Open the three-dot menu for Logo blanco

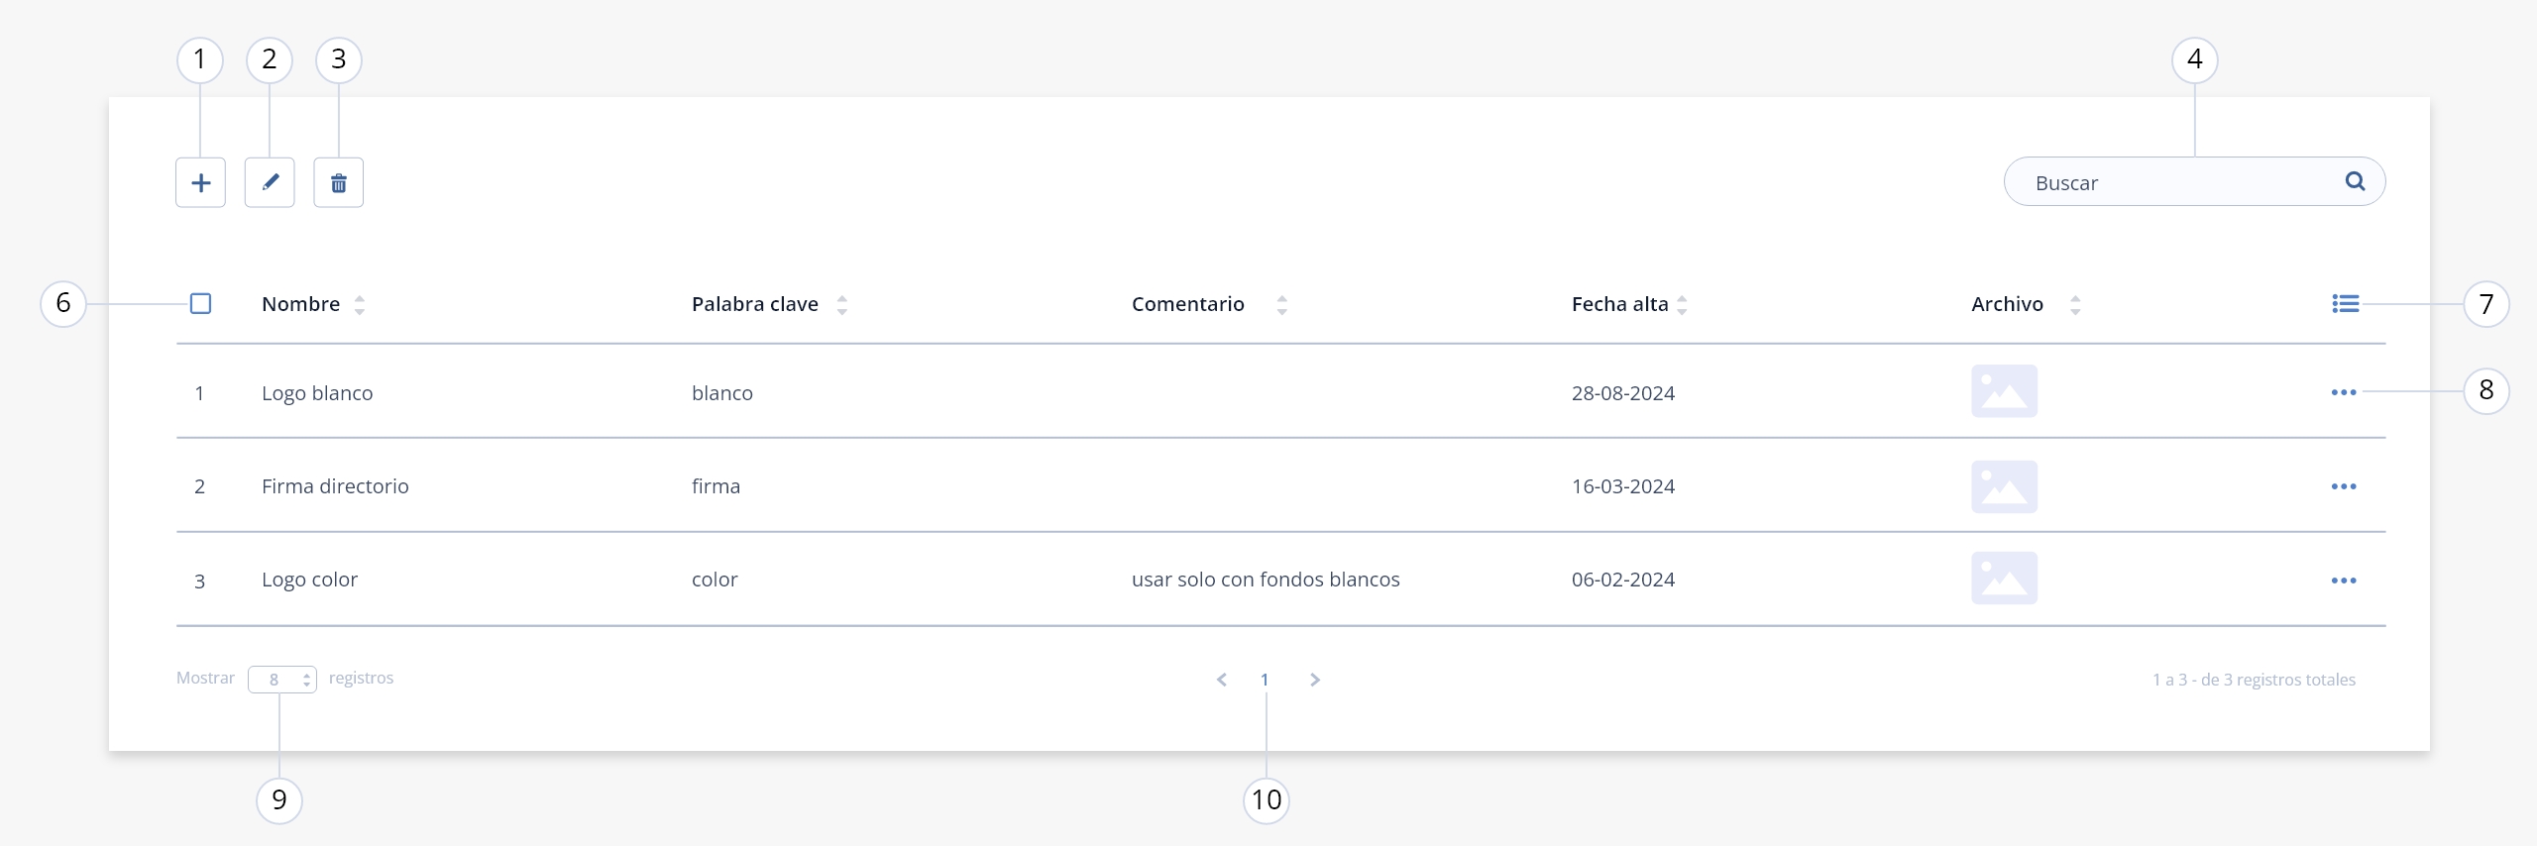click(2344, 392)
